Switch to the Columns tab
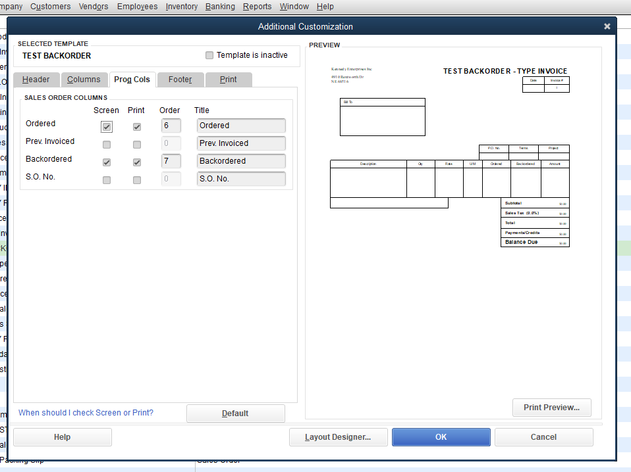The height and width of the screenshot is (472, 631). click(84, 79)
